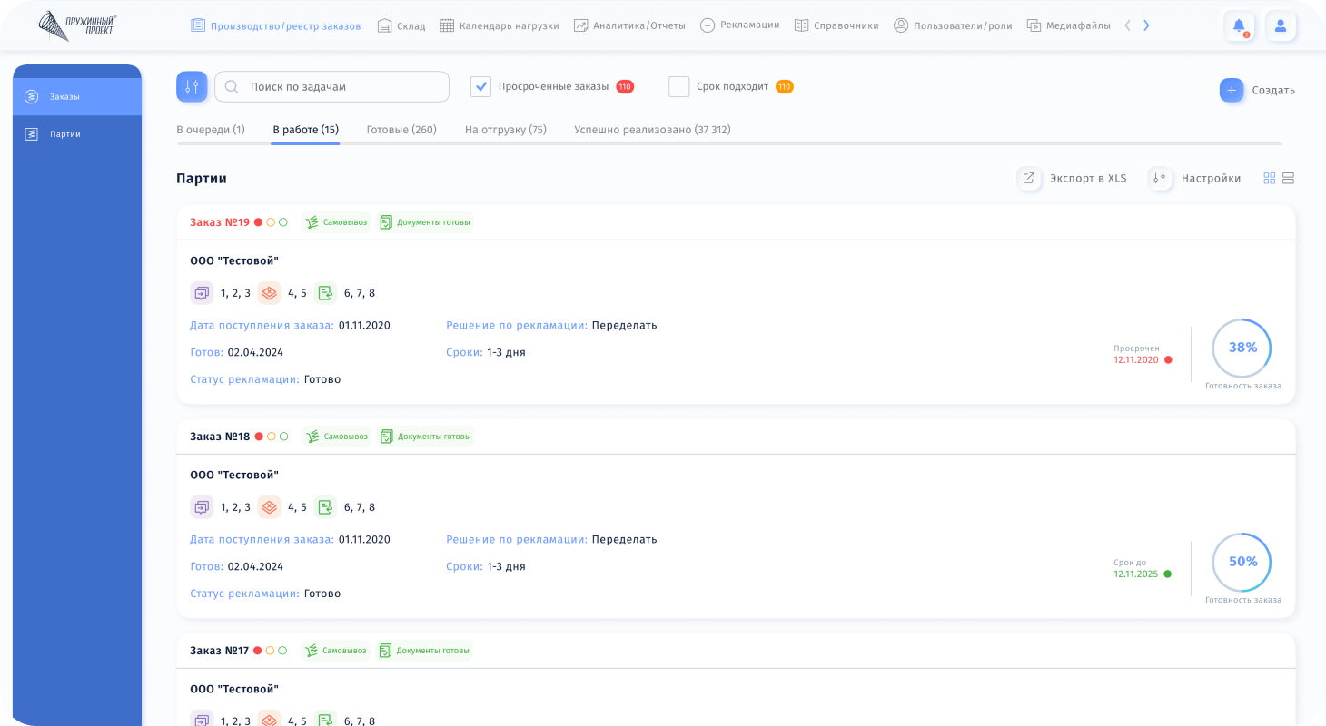Focus the Поиск по задачам search field

tap(331, 87)
